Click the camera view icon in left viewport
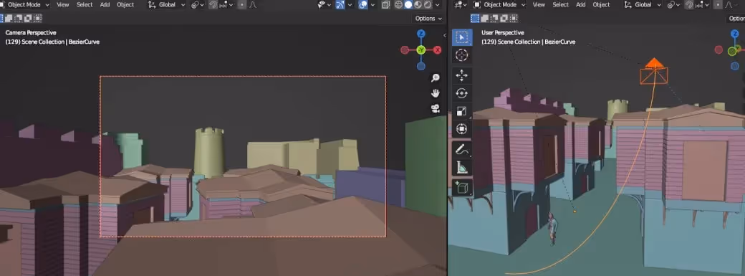 pyautogui.click(x=436, y=108)
